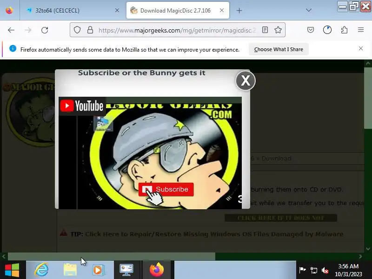Image resolution: width=372 pixels, height=279 pixels.
Task: Click the muted volume tray icon
Action: [325, 270]
